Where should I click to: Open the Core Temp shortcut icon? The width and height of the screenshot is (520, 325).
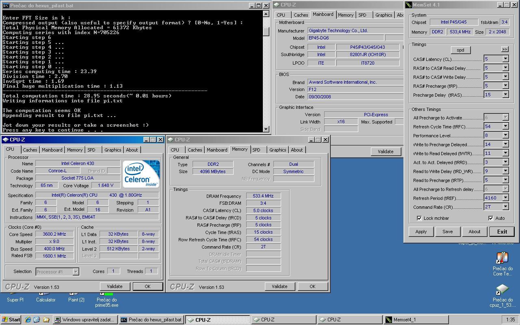pos(503,264)
